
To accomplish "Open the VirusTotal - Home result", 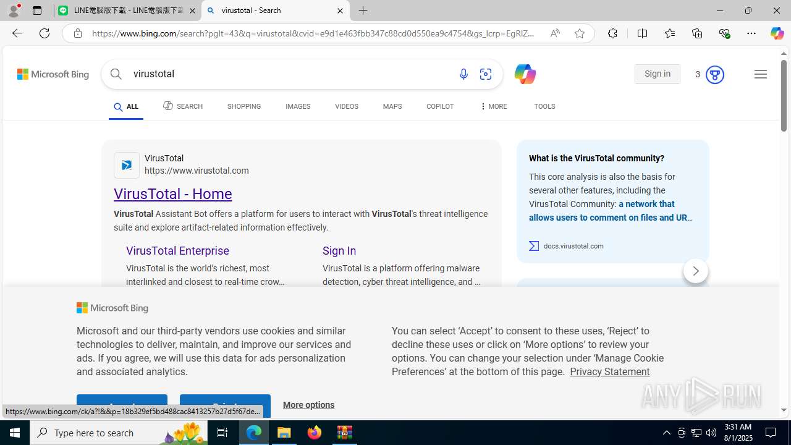I will tap(173, 194).
